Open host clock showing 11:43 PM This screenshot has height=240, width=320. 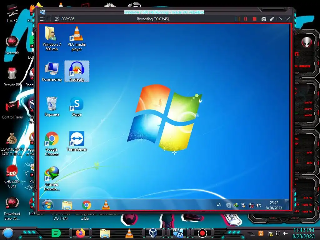pos(304,233)
